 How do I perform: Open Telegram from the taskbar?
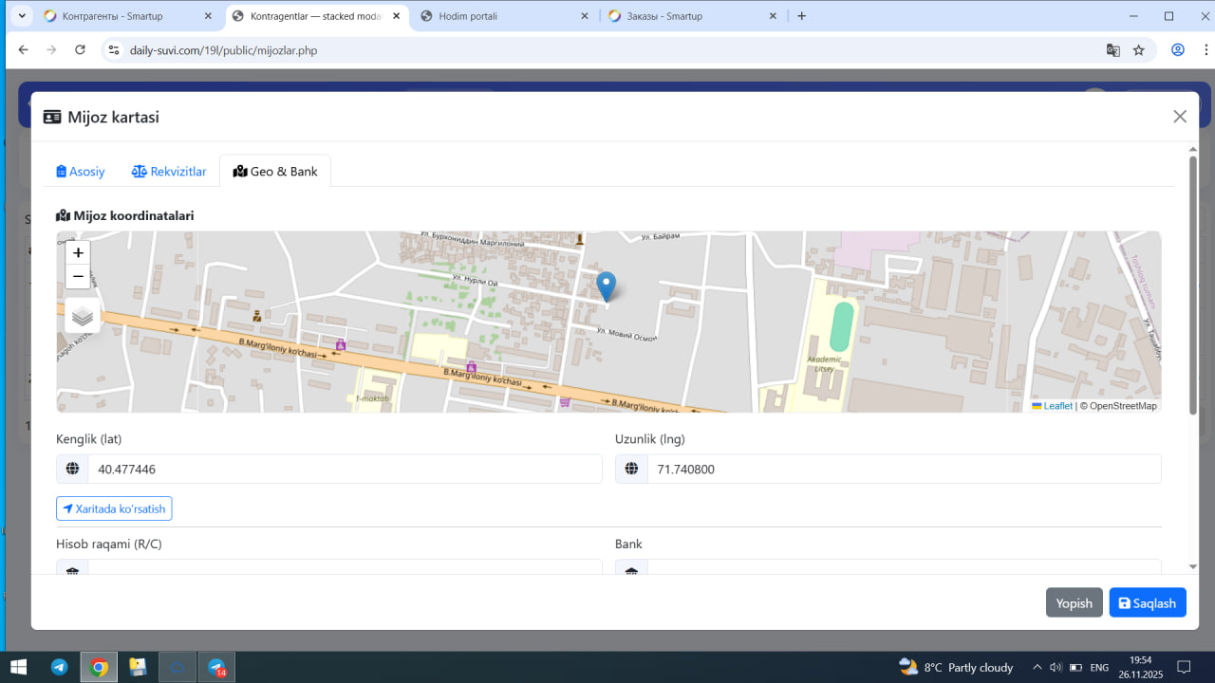pos(59,667)
